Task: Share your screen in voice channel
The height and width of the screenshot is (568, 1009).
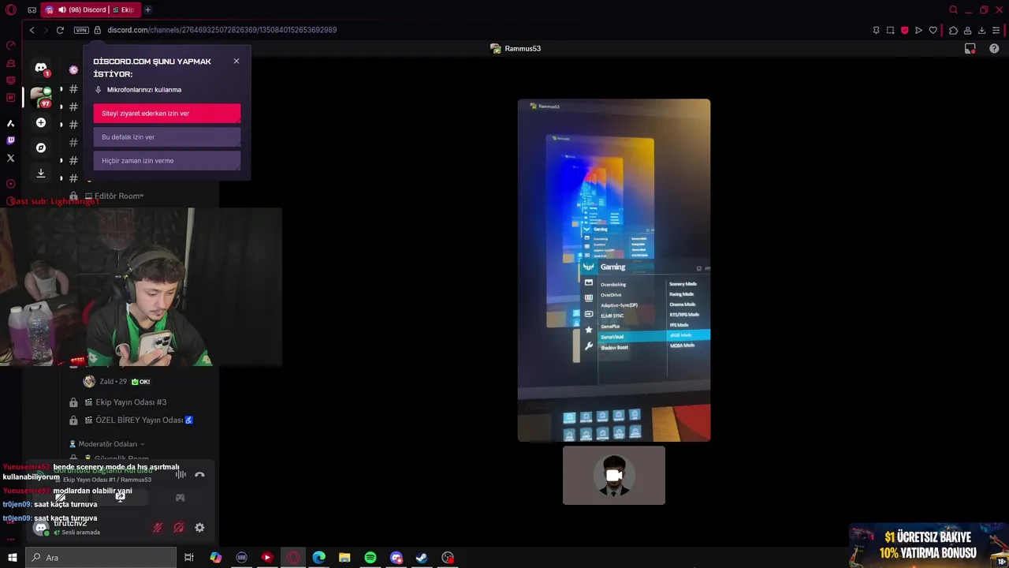Action: pyautogui.click(x=121, y=497)
